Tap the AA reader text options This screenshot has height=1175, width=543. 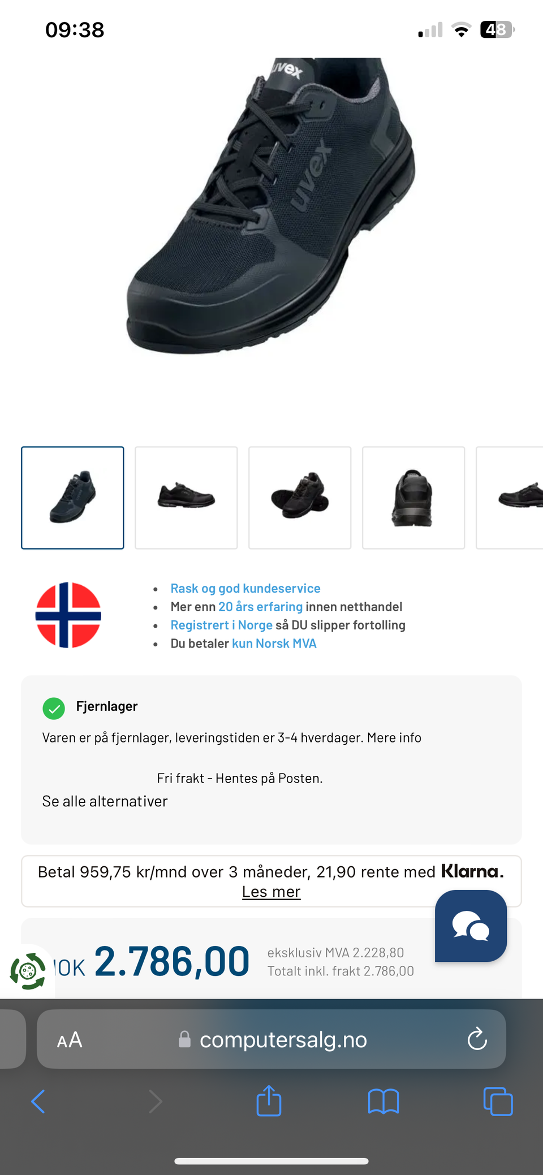click(70, 1039)
